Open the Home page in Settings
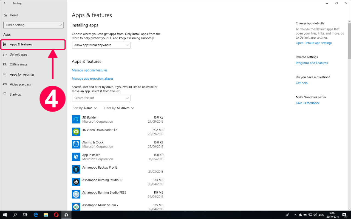 pos(14,15)
